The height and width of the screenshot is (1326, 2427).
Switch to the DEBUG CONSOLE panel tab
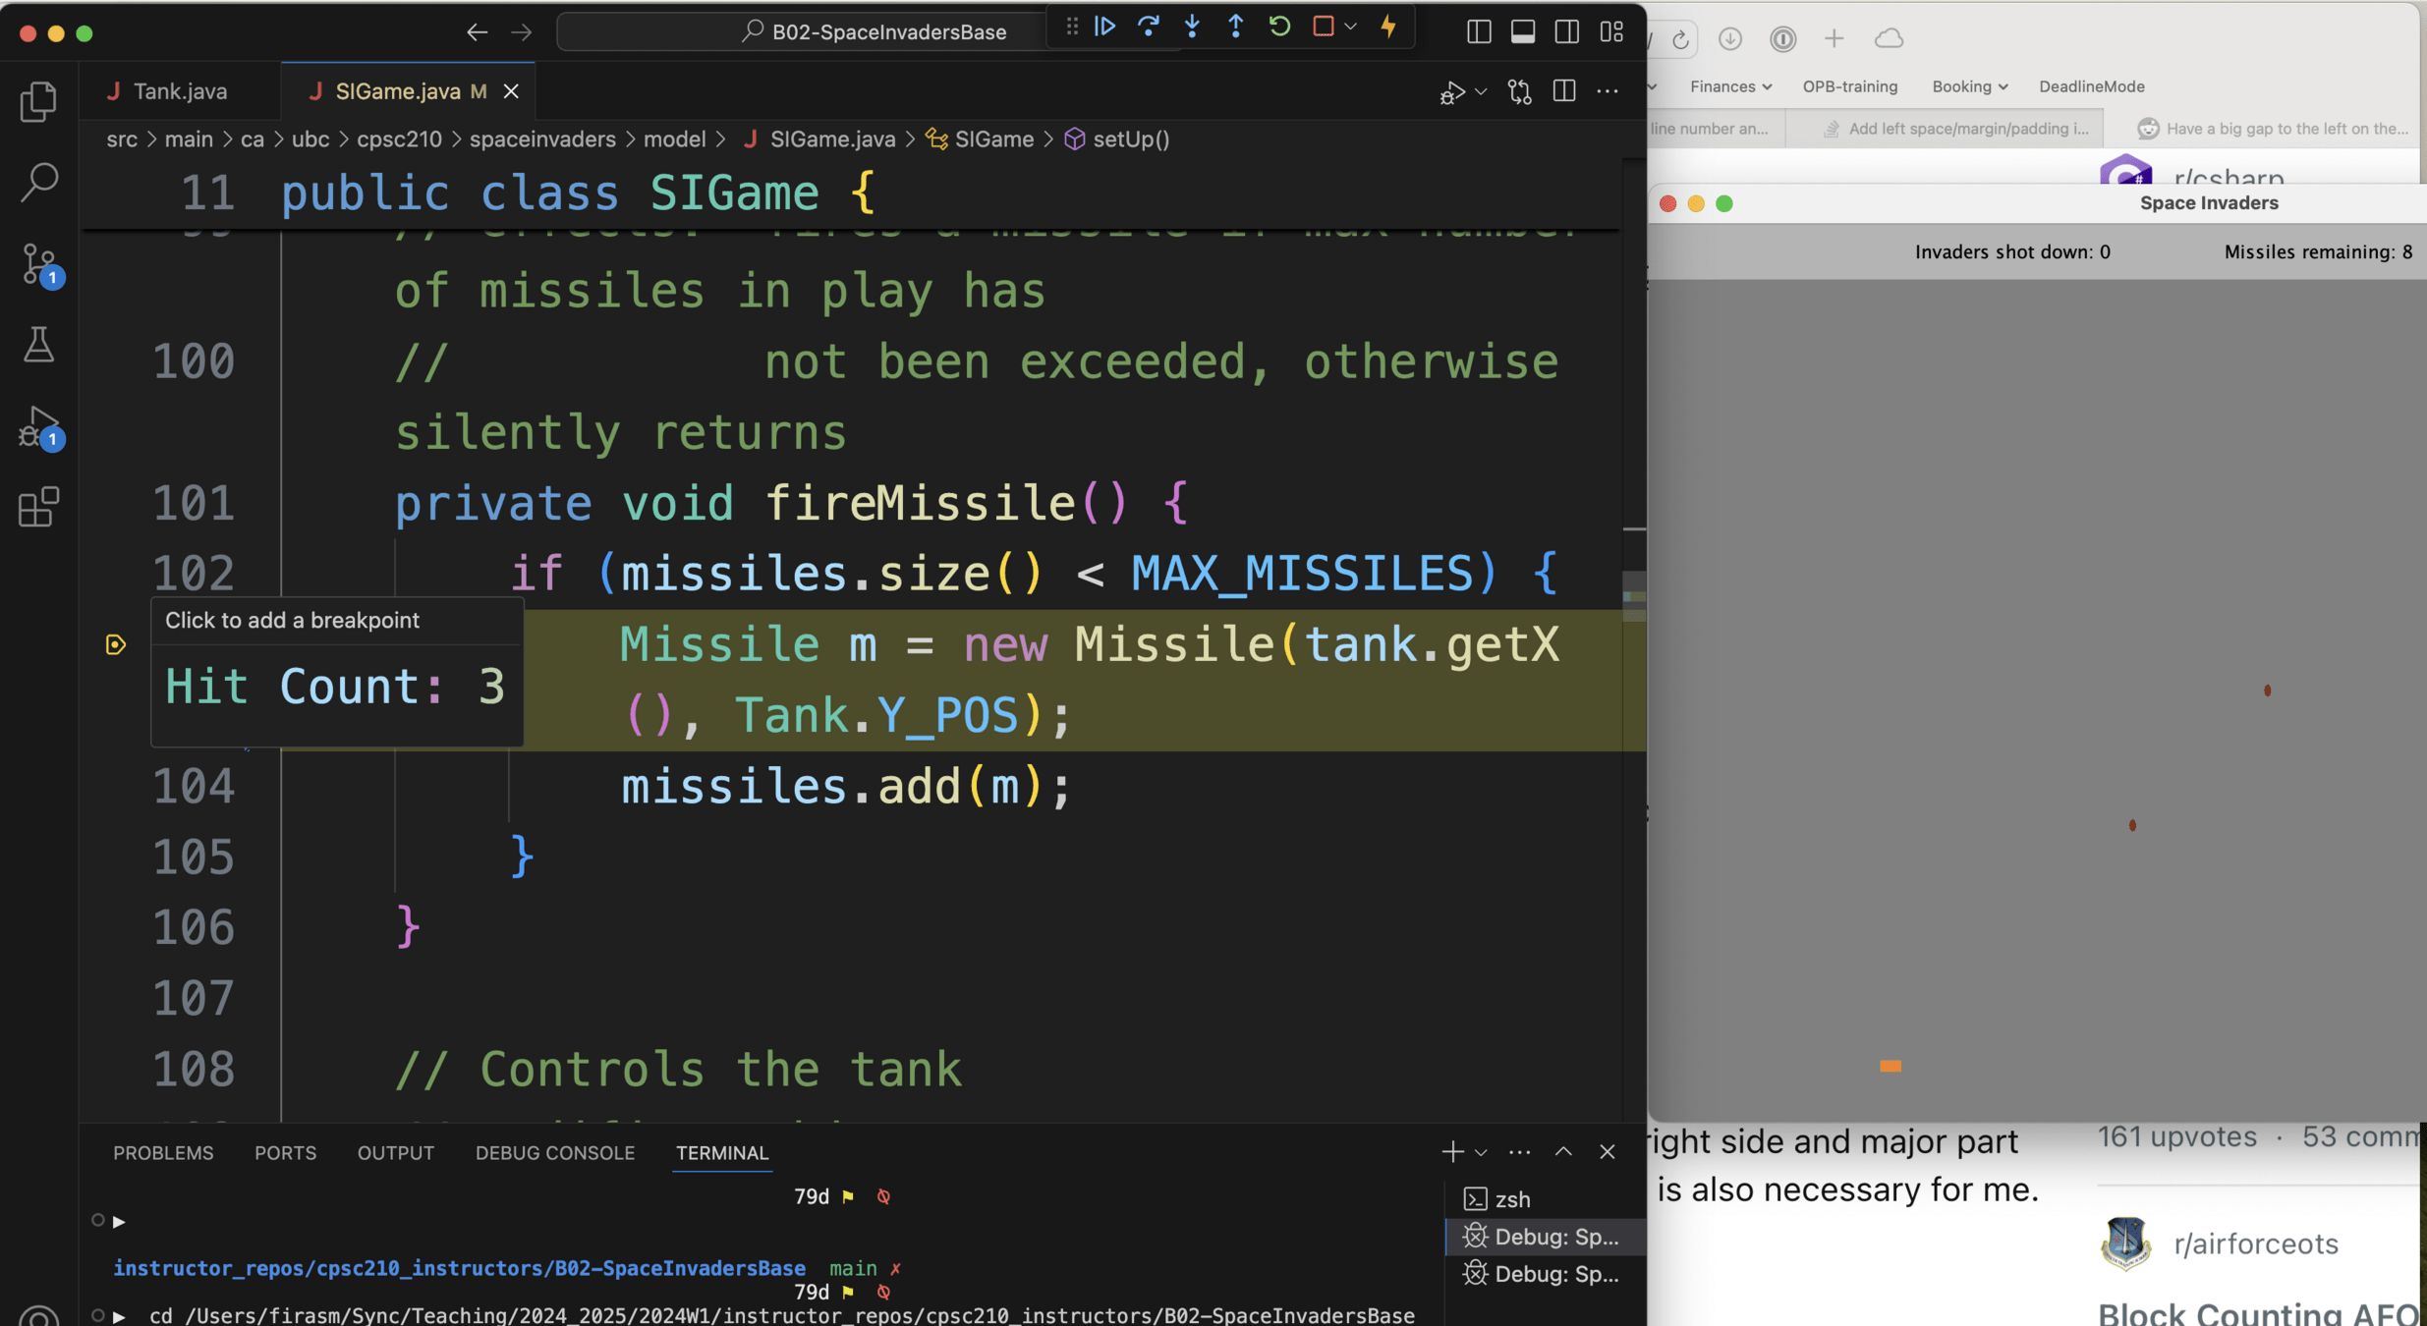click(554, 1153)
